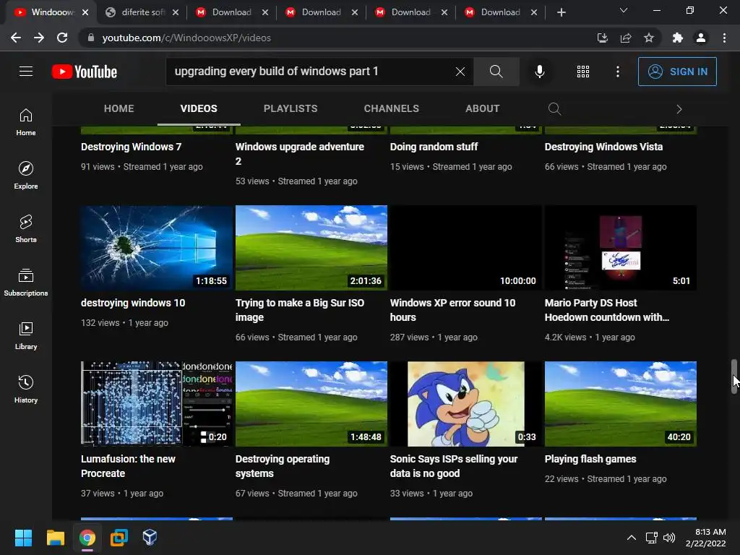Open Shorts in the left sidebar
The image size is (740, 555).
click(26, 229)
